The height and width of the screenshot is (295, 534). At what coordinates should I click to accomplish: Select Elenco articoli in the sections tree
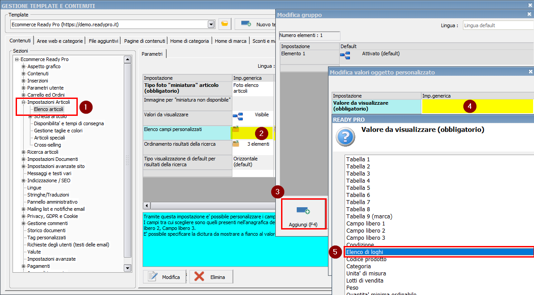[49, 109]
